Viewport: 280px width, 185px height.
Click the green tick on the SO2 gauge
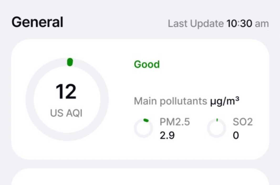tap(217, 120)
